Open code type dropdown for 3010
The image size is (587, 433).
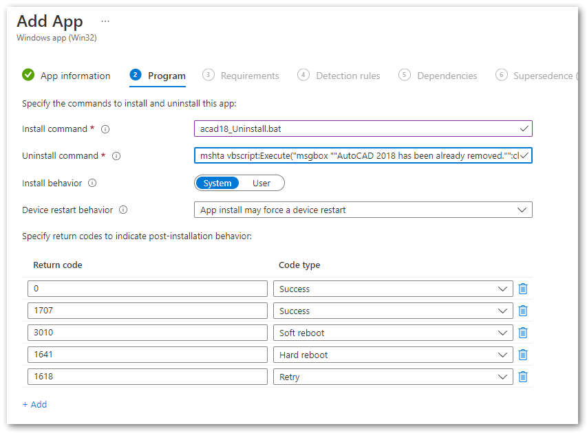tap(392, 333)
